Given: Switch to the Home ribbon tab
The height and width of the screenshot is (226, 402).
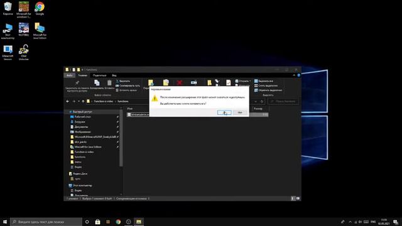Looking at the screenshot, I should (x=82, y=75).
